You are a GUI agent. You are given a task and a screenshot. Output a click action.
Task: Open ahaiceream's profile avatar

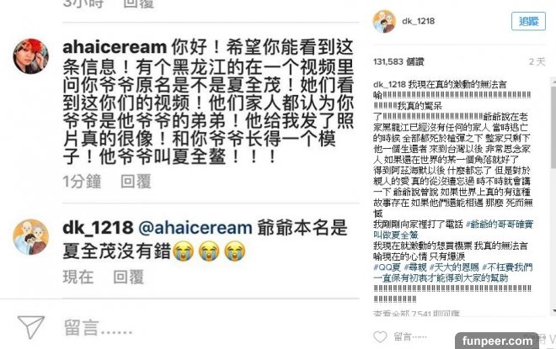(x=31, y=56)
